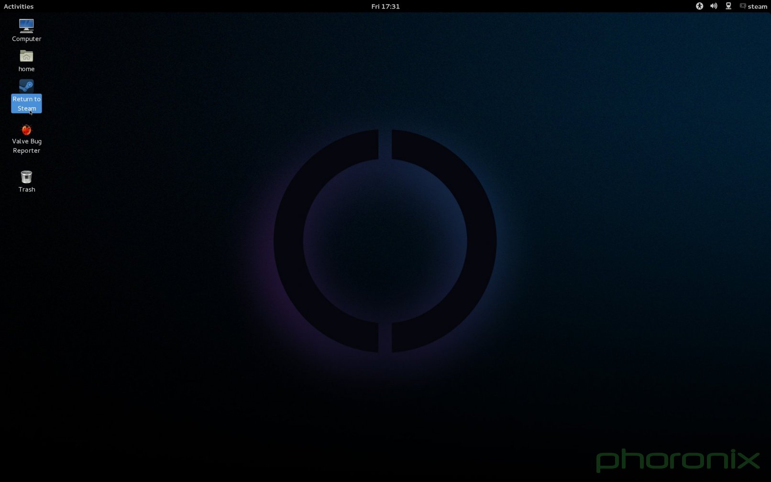Select the Trash can icon
This screenshot has height=482, width=771.
[x=26, y=177]
